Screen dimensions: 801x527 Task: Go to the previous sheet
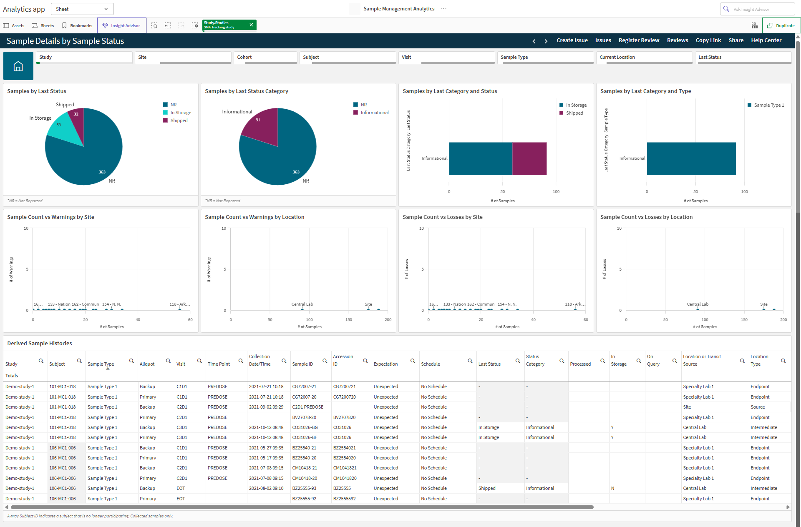(x=534, y=41)
